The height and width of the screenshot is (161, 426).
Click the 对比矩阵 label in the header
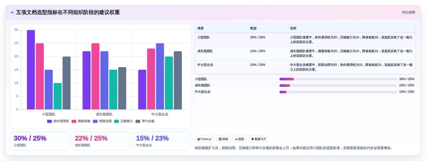pos(408,12)
